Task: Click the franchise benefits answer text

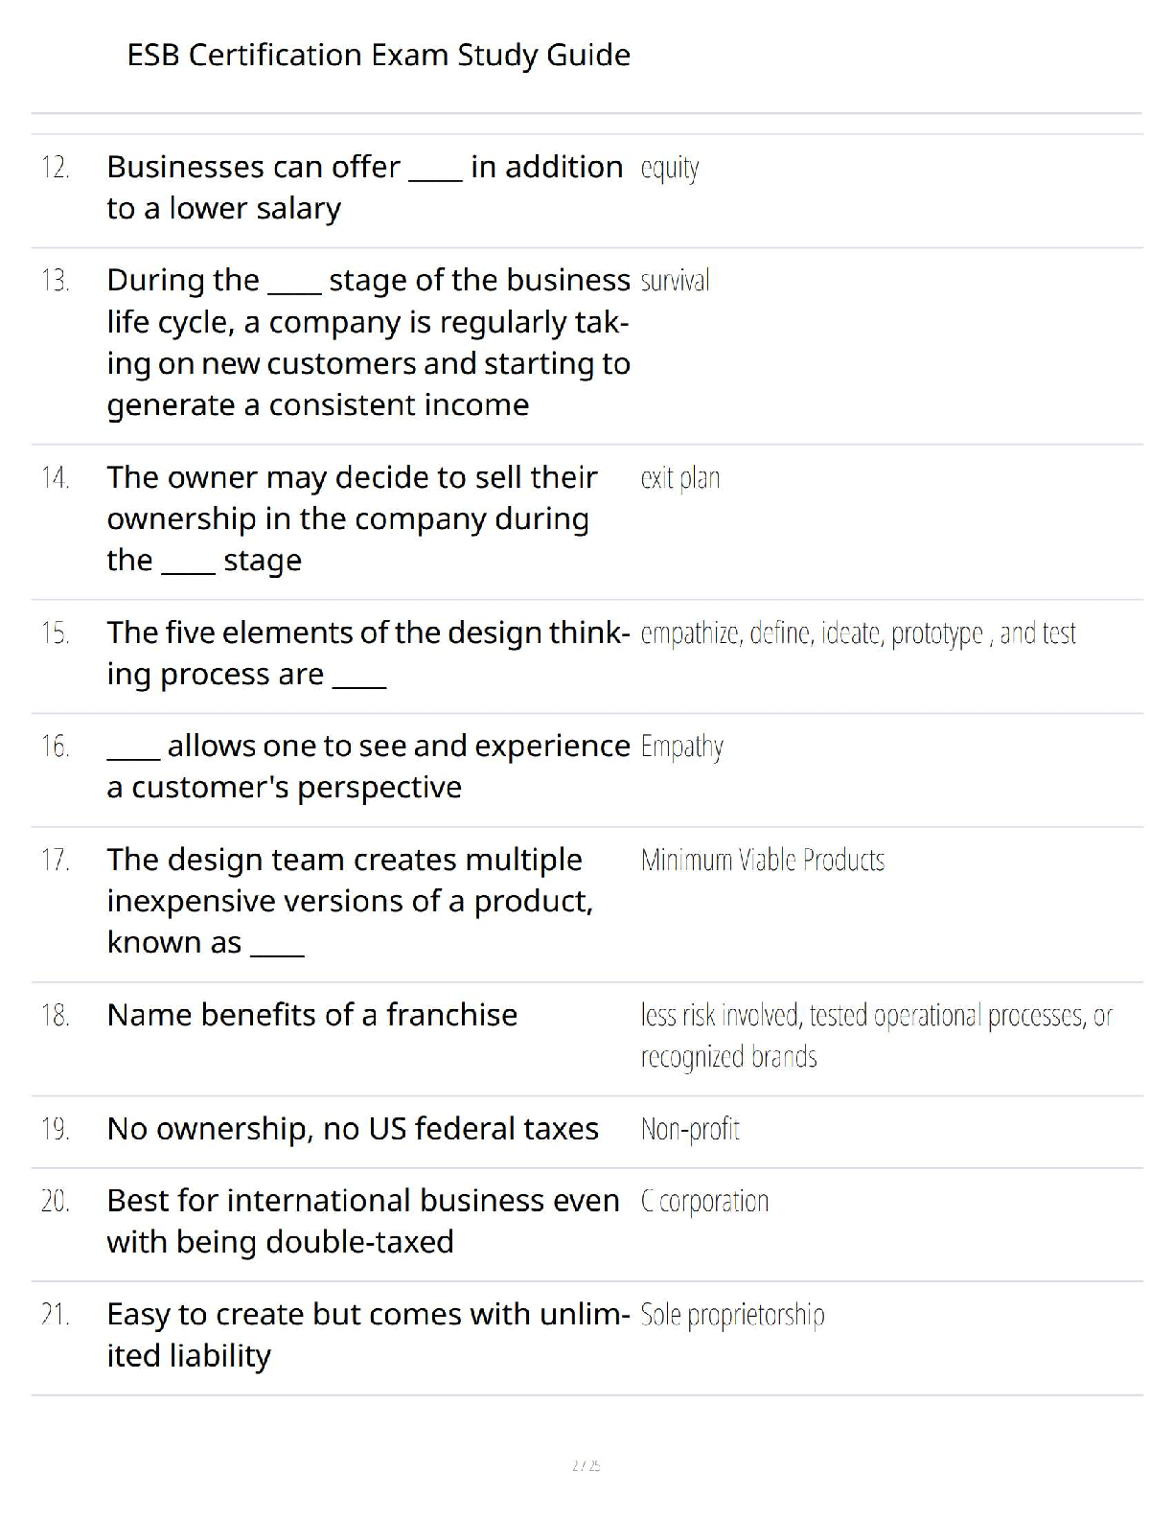Action: point(876,1035)
